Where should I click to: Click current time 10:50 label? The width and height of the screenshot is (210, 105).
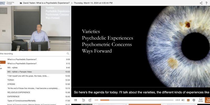coord(96,100)
